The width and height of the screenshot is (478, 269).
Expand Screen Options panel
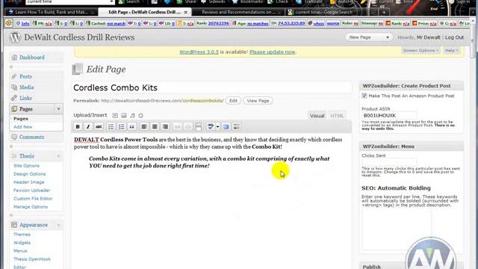coord(420,50)
